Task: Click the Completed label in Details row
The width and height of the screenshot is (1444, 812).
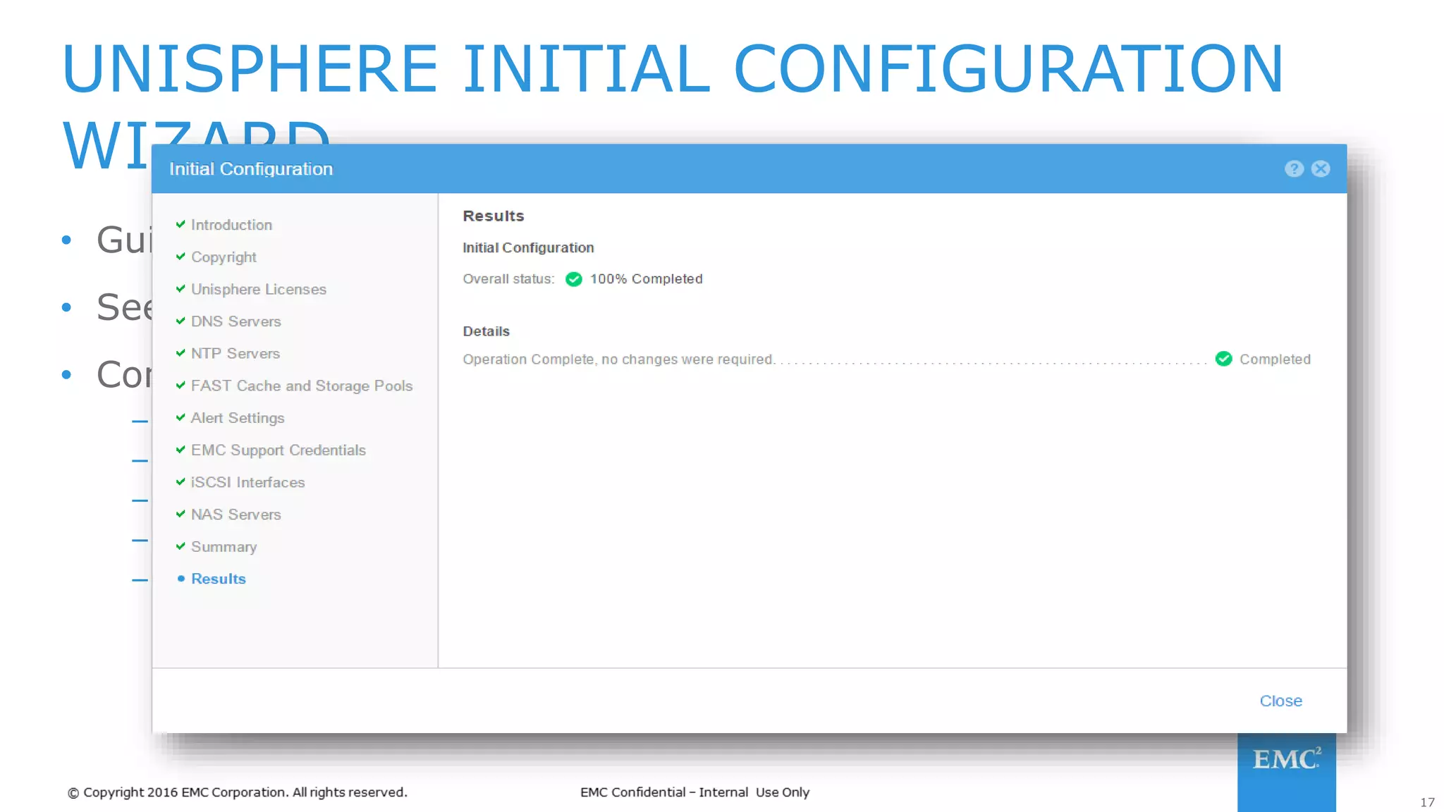Action: click(x=1275, y=359)
